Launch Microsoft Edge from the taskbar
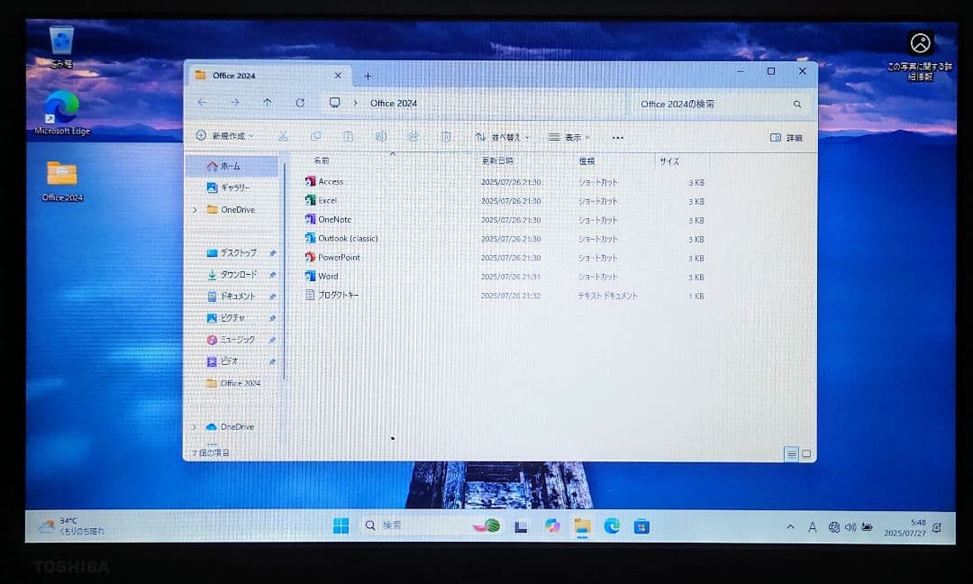This screenshot has height=584, width=973. (x=611, y=525)
